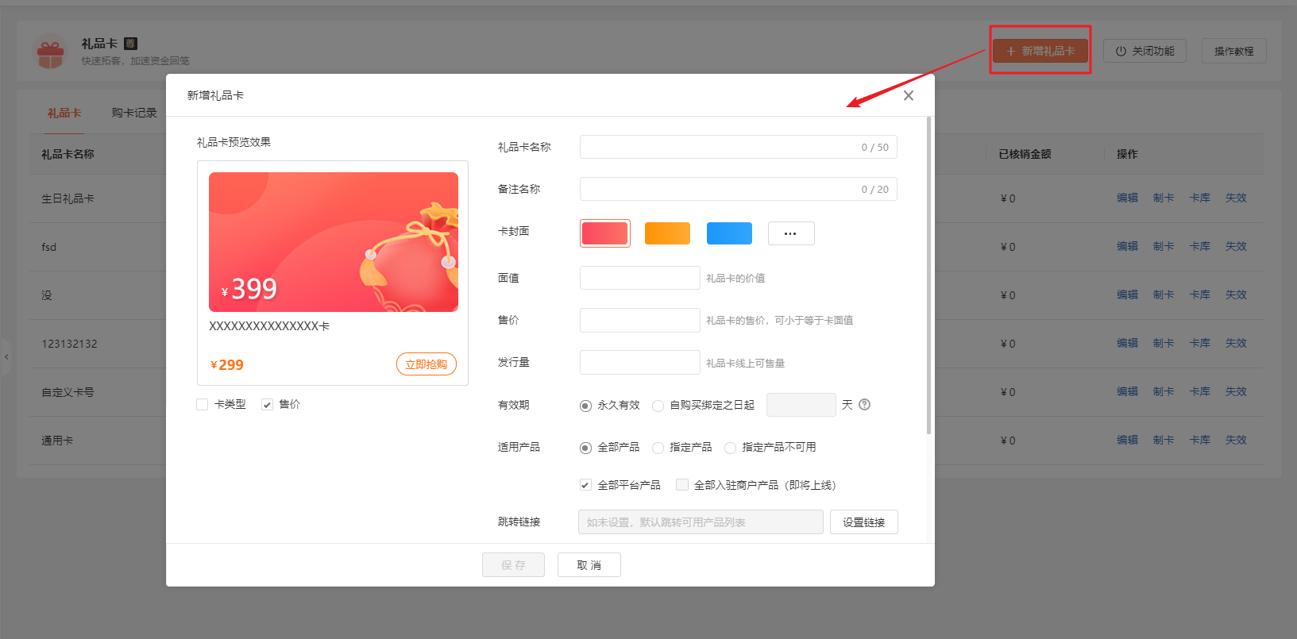This screenshot has height=639, width=1297.
Task: Focus the 礼品卡名称 input field
Action: click(738, 147)
